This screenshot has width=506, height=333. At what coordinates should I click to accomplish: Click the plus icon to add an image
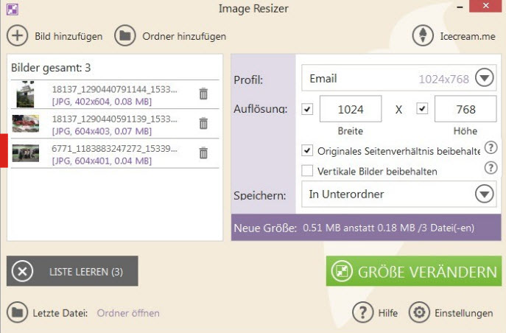(17, 35)
